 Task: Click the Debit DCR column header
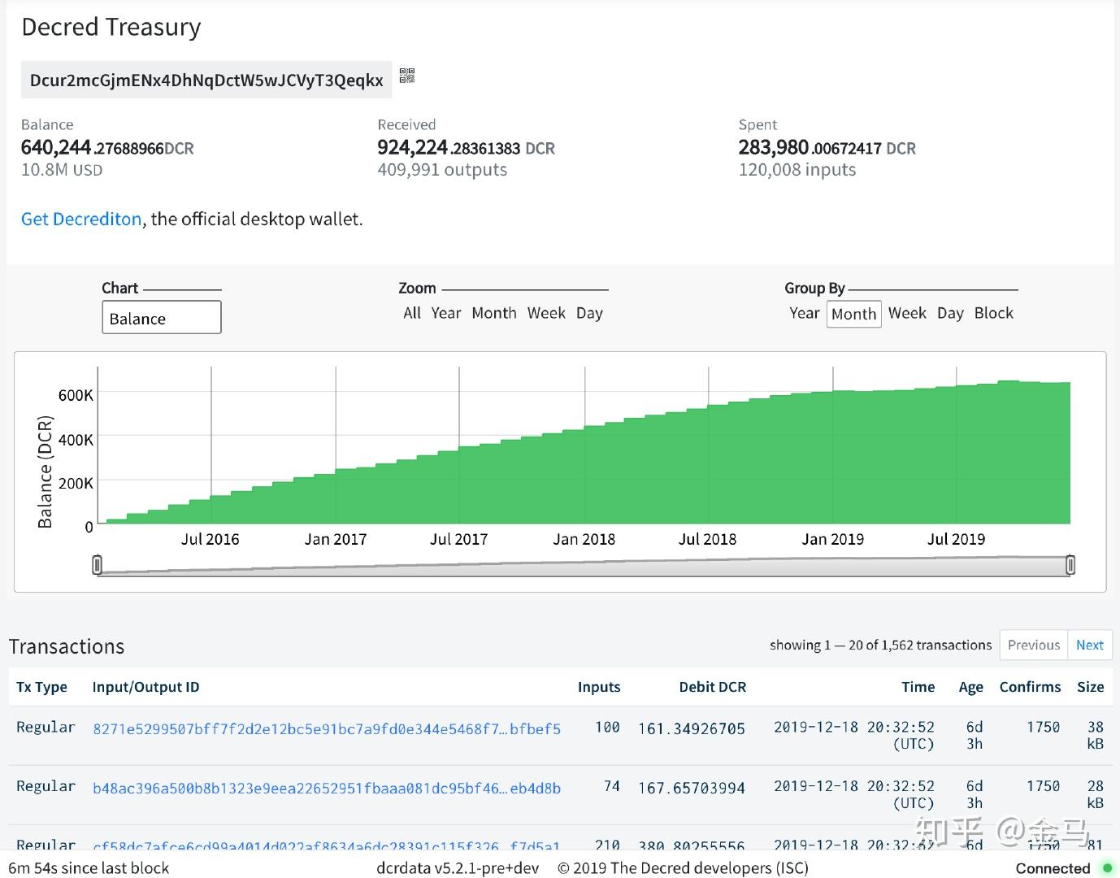[713, 687]
